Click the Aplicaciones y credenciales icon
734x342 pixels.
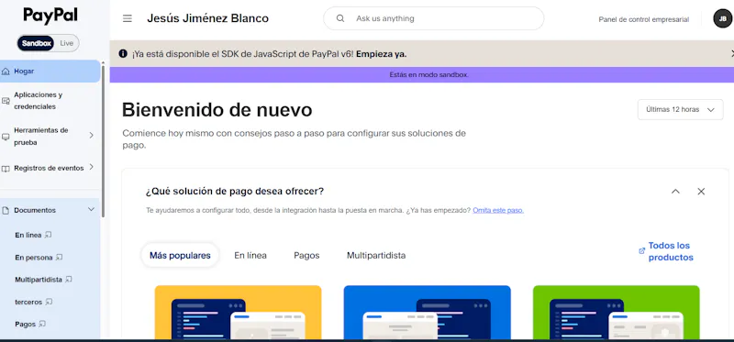[x=6, y=101]
